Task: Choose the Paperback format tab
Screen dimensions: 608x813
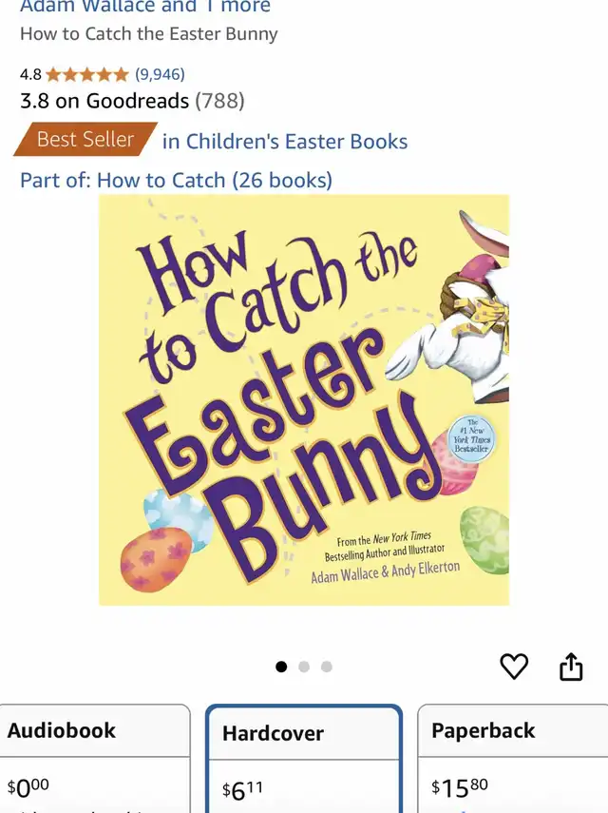Action: pyautogui.click(x=513, y=759)
